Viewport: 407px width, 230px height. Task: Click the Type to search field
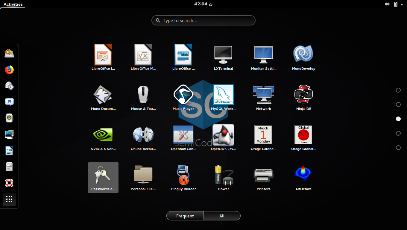203,20
